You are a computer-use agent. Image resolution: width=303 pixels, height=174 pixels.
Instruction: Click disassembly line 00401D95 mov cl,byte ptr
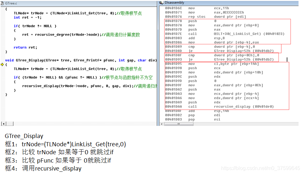point(212,64)
